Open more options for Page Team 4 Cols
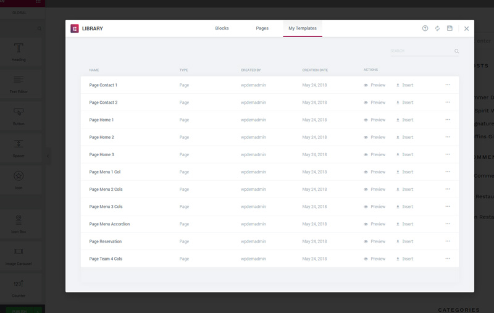 coord(448,259)
